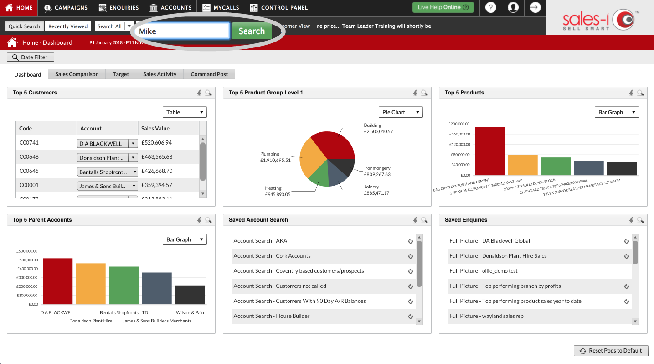Image resolution: width=654 pixels, height=364 pixels.
Task: Switch to the Sales Comparison tab
Action: [x=77, y=74]
